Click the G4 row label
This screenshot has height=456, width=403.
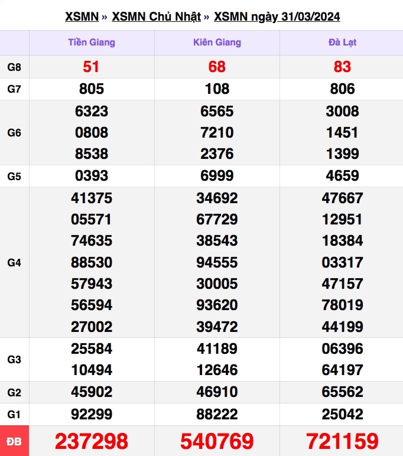(x=14, y=263)
